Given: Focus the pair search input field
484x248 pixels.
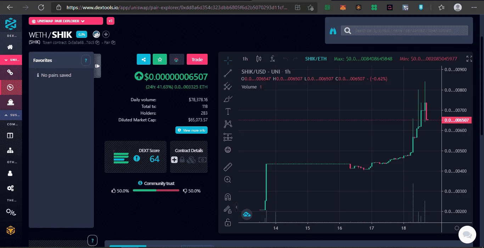Looking at the screenshot, I should pyautogui.click(x=404, y=31).
